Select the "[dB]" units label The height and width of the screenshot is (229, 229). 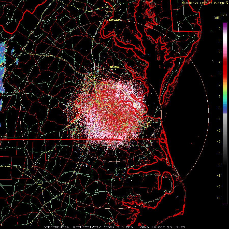(x=217, y=18)
